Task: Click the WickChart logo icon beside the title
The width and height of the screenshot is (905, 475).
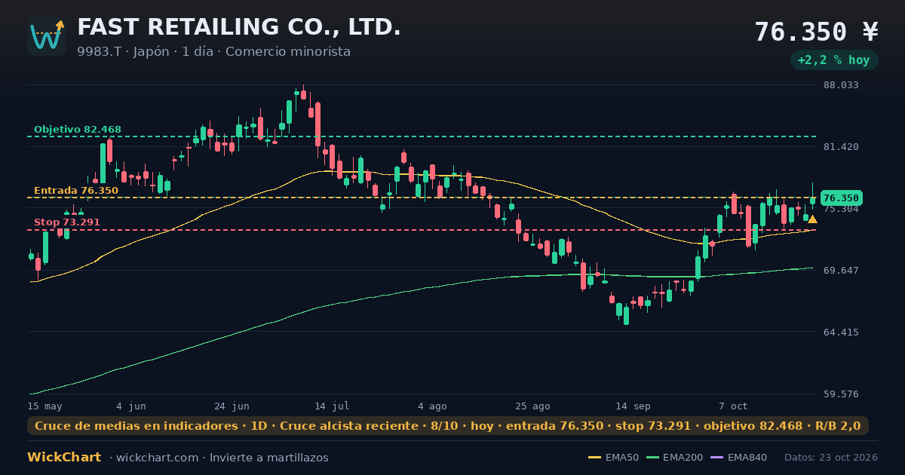Action: [47, 36]
